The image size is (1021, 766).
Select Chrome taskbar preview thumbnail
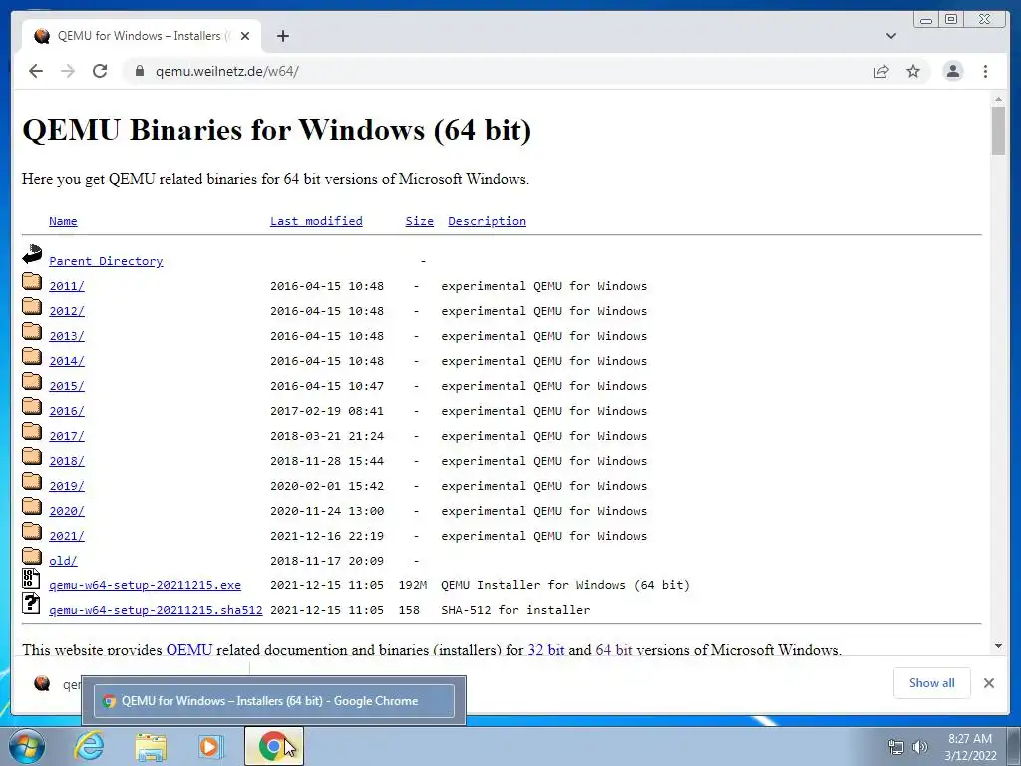point(273,701)
